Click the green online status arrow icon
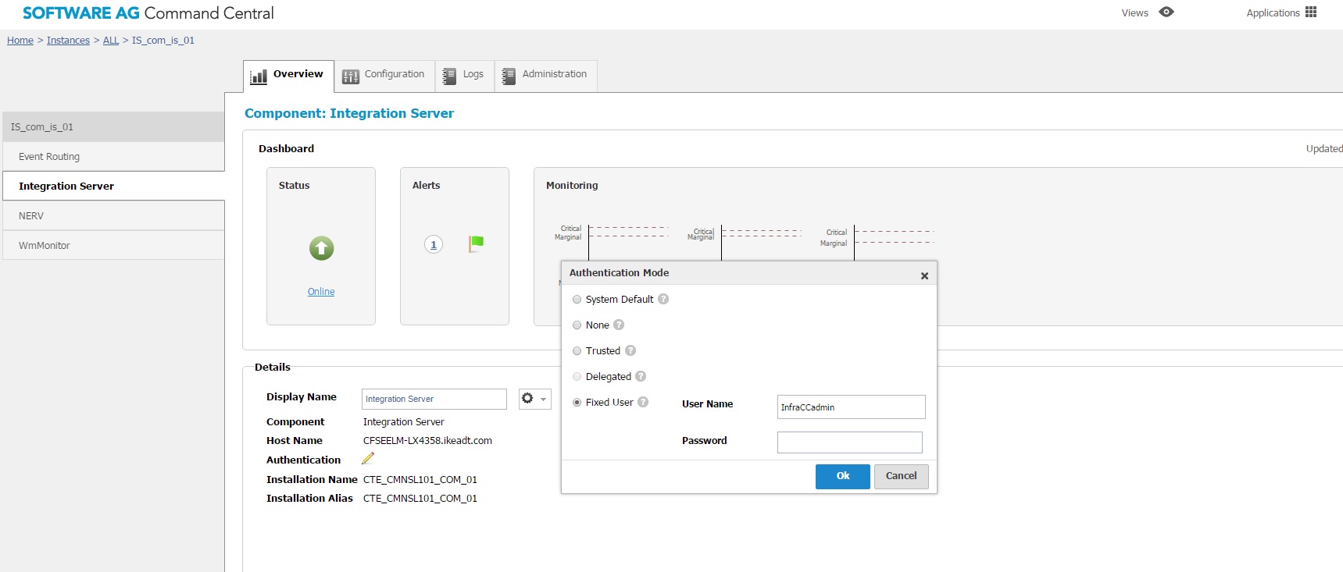 click(321, 248)
